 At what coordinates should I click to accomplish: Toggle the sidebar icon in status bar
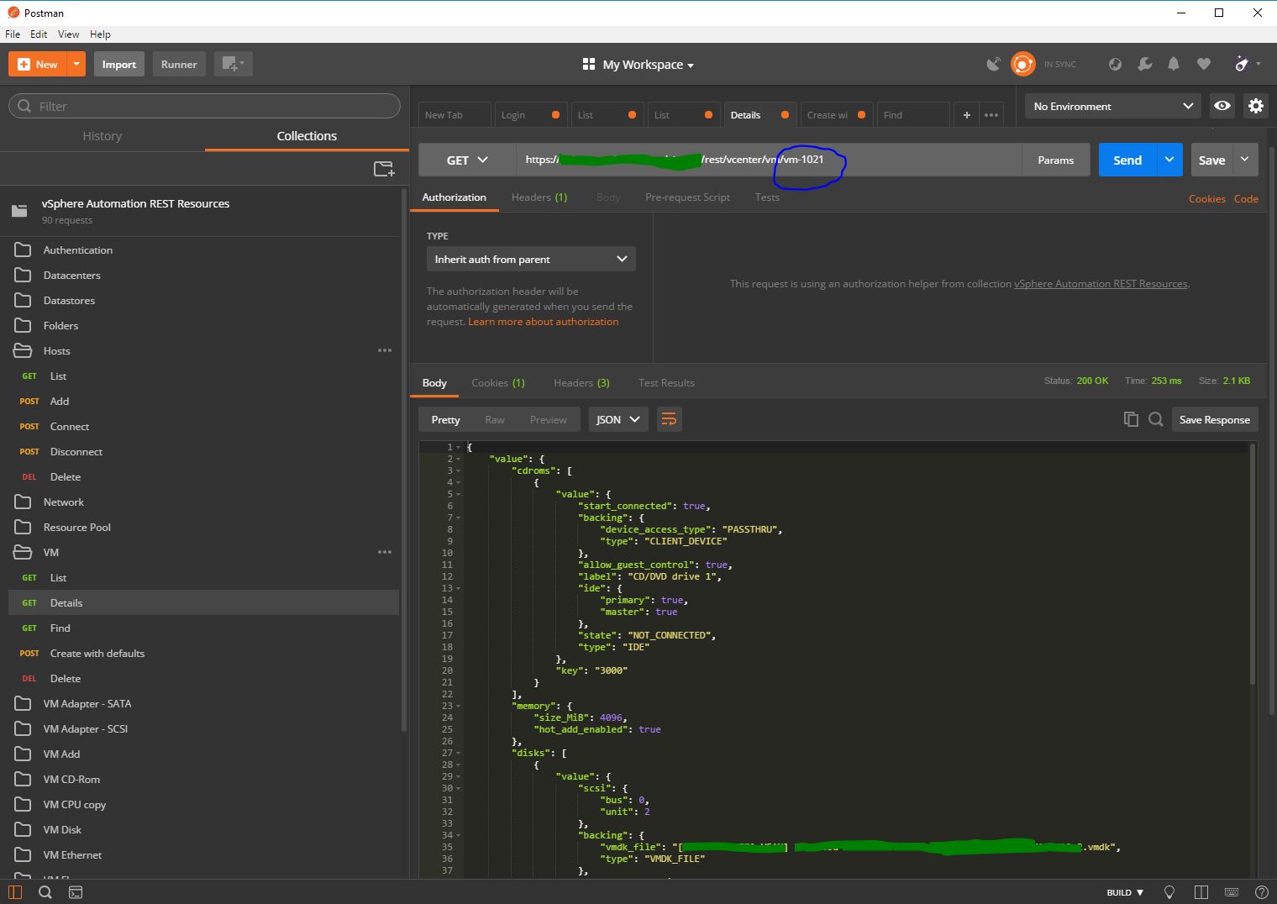click(x=15, y=892)
